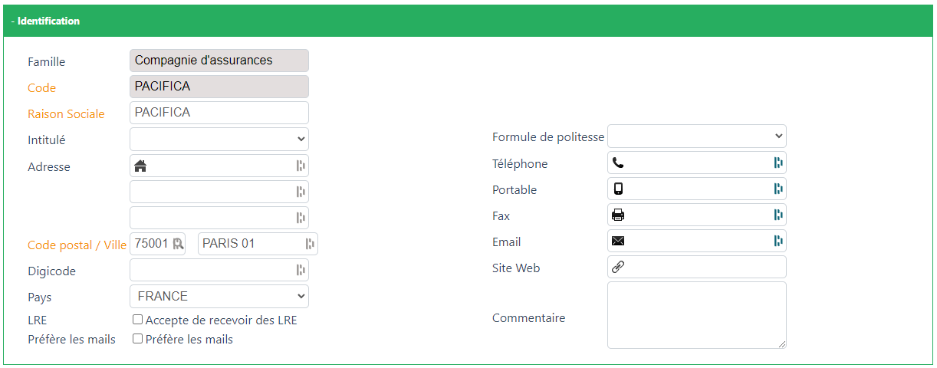Click the mobile icon in Portable field
This screenshot has width=937, height=368.
618,189
